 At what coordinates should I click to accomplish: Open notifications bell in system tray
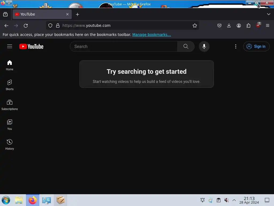click(x=203, y=200)
